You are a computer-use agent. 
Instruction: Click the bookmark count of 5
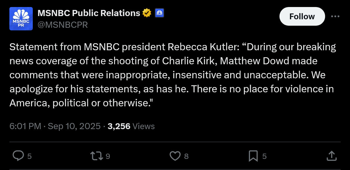coord(264,157)
